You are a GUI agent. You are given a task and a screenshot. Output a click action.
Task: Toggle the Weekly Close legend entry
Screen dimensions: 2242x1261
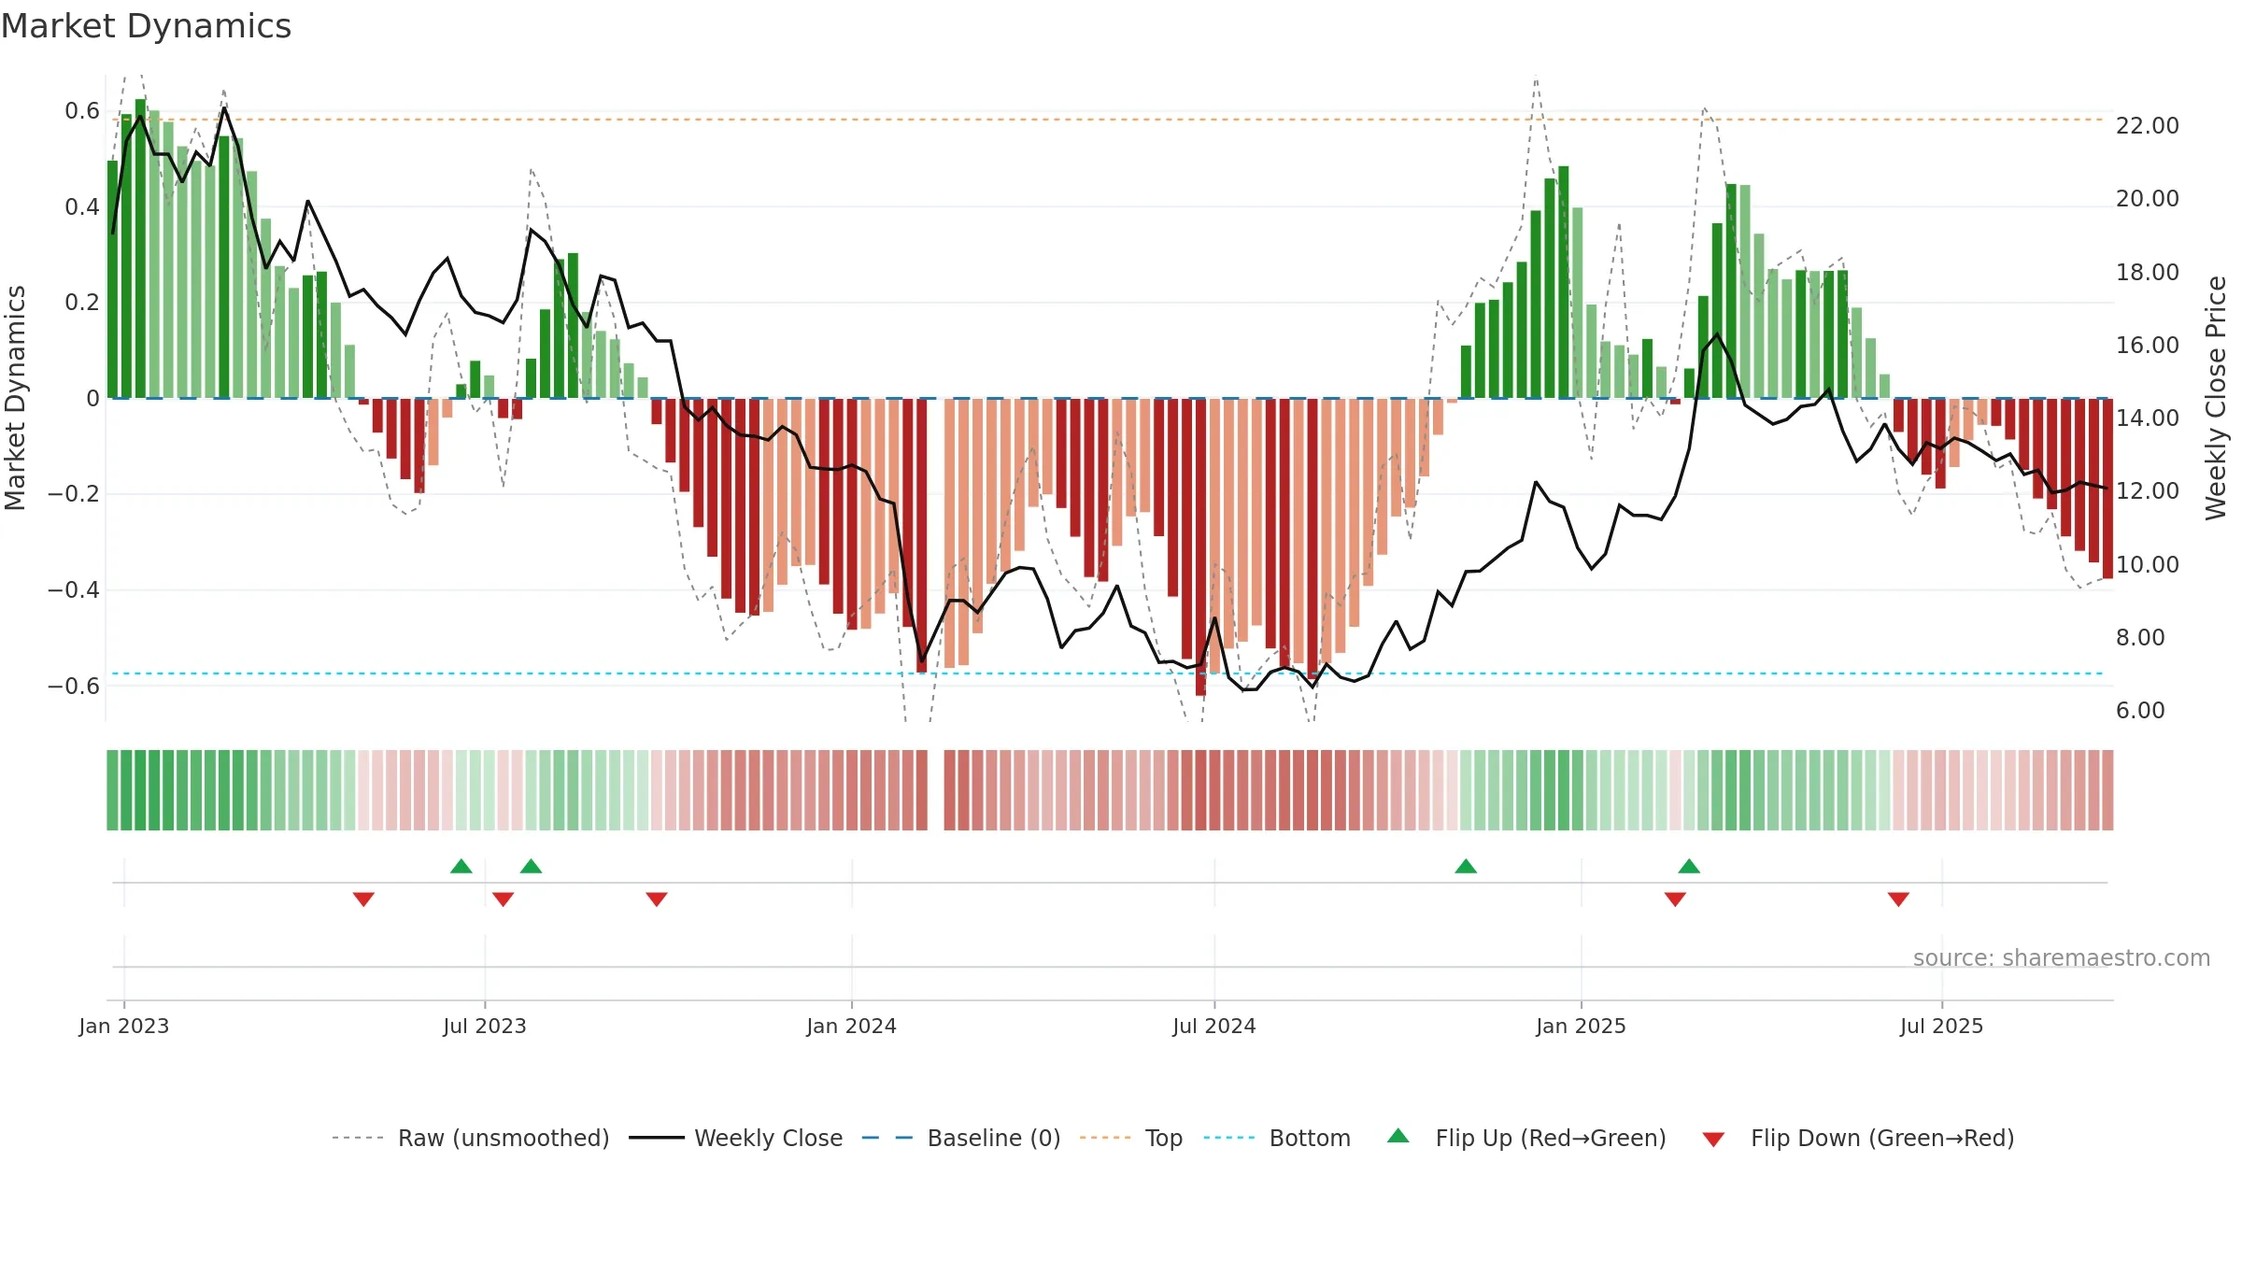point(736,1138)
